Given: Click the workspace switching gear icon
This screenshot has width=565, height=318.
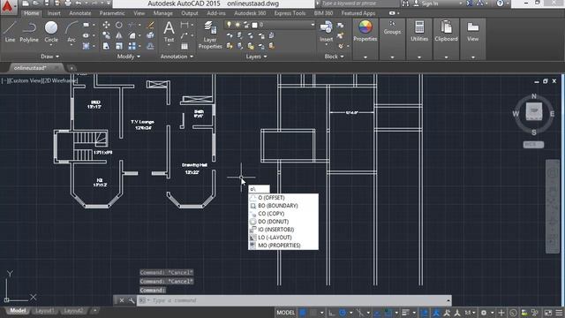Looking at the screenshot, I should coord(484,313).
